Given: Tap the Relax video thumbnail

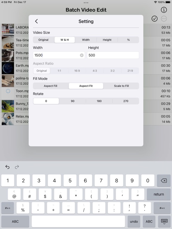Looking at the screenshot, I should [8, 119].
